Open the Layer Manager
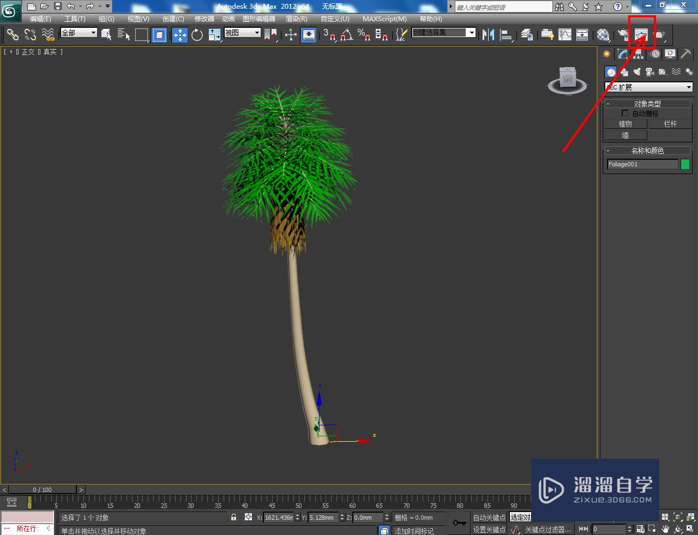 (527, 35)
